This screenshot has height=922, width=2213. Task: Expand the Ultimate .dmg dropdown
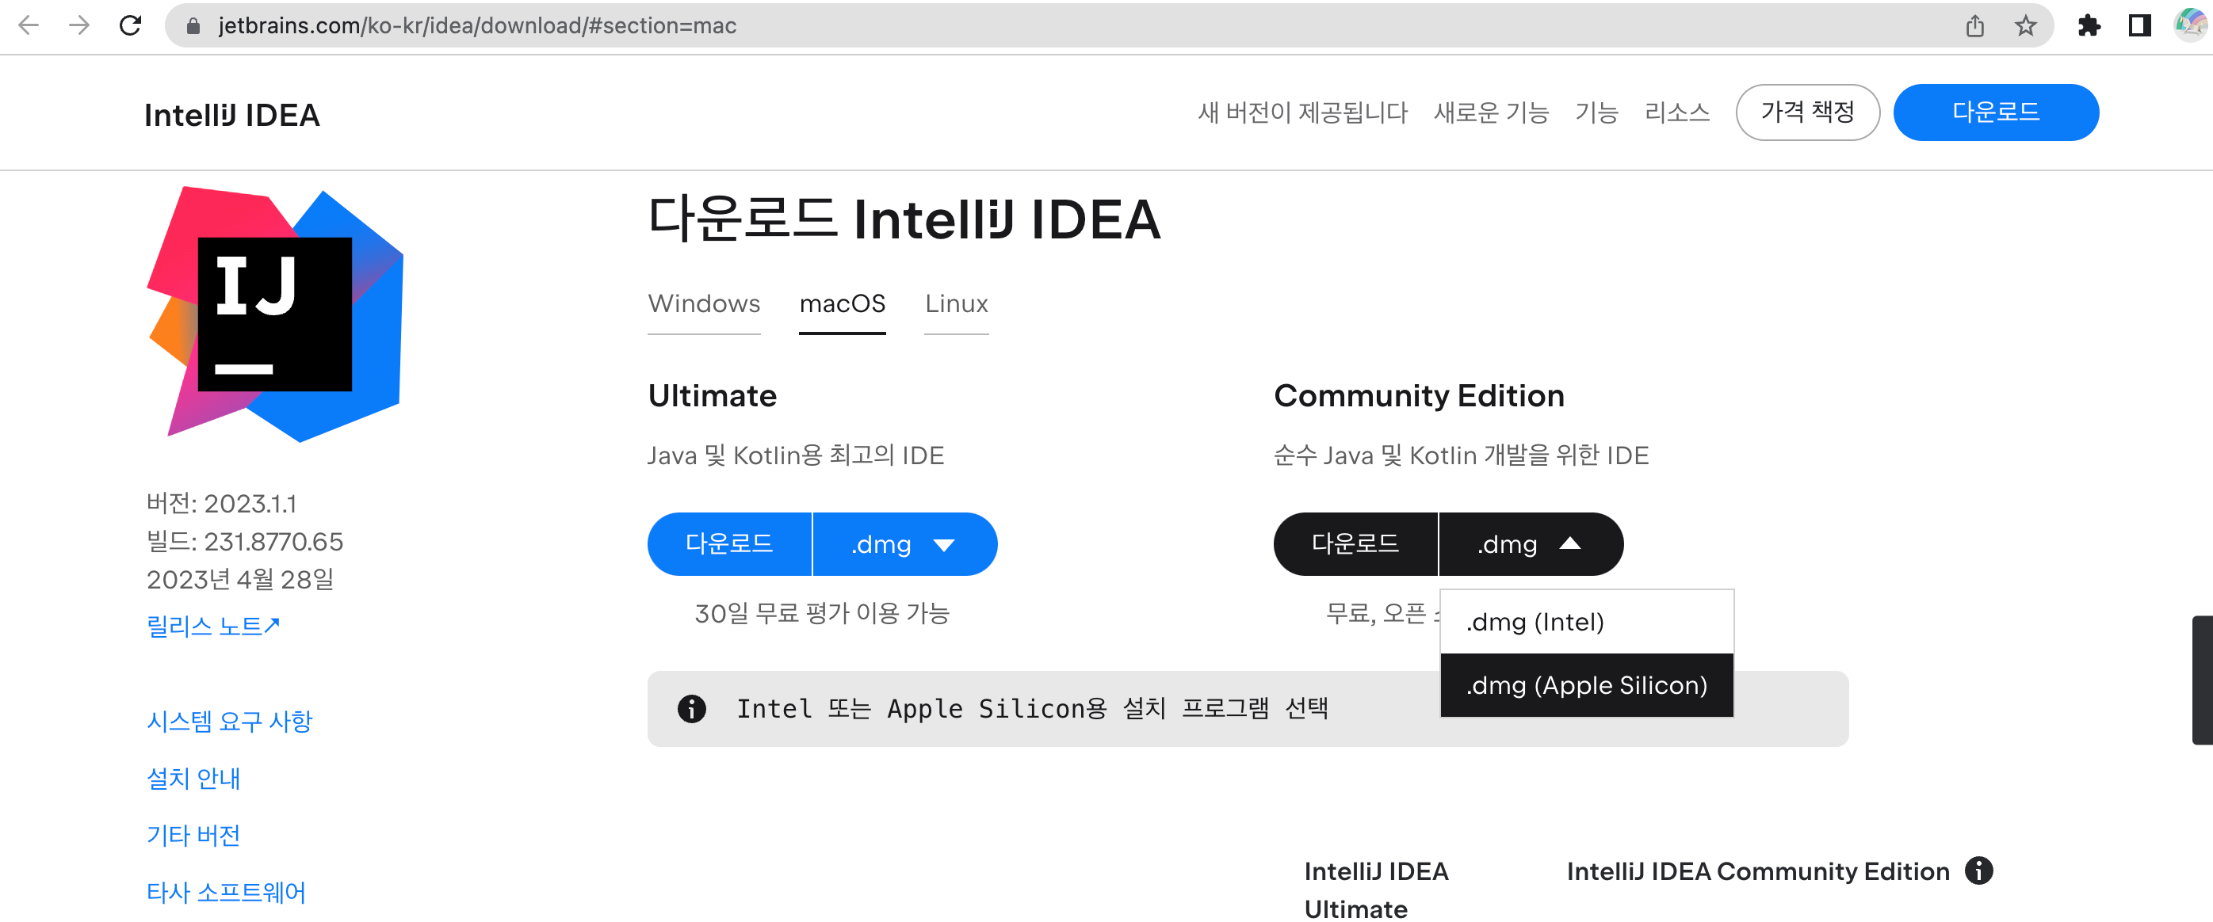click(904, 544)
